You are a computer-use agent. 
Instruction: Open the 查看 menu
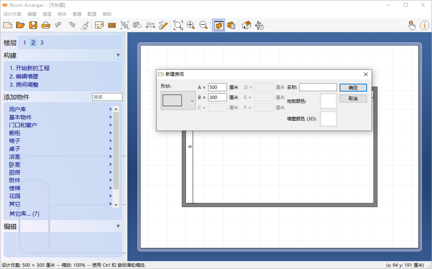(77, 14)
